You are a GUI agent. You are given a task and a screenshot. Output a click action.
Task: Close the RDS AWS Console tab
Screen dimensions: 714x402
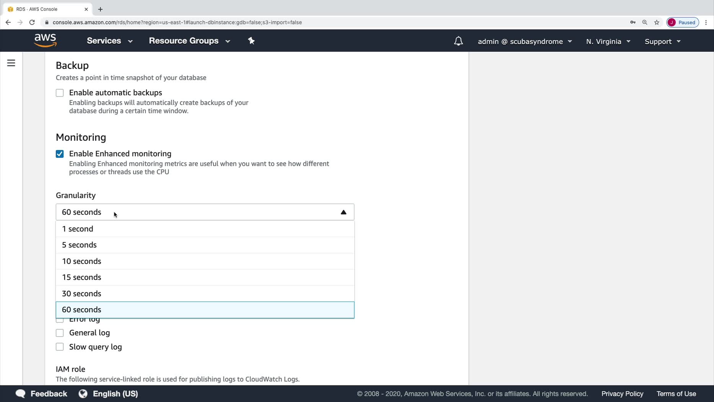click(x=86, y=9)
